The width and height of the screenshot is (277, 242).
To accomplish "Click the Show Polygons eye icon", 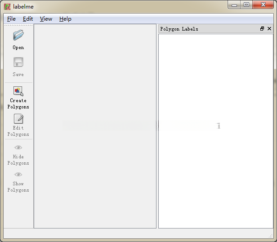I will (x=18, y=175).
